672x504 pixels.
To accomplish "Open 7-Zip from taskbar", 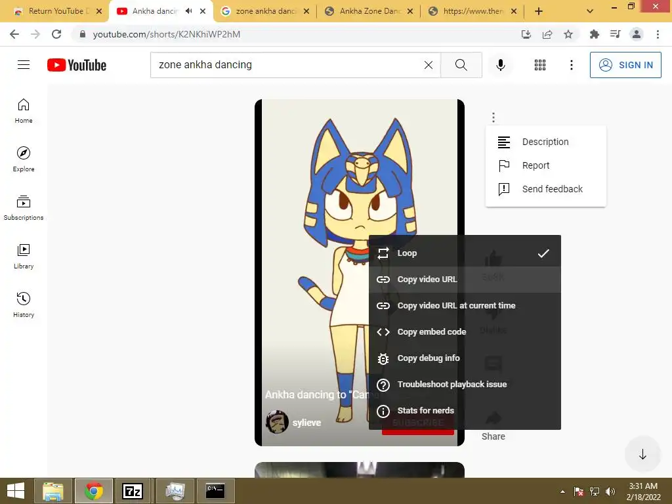I will 132,491.
